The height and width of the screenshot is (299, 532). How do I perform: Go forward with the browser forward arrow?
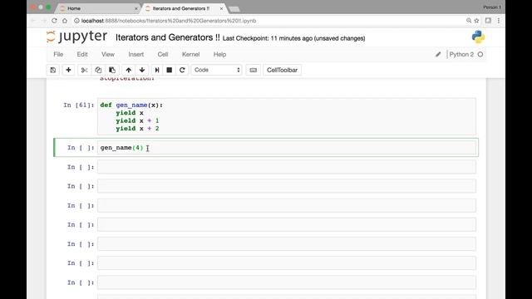44,21
